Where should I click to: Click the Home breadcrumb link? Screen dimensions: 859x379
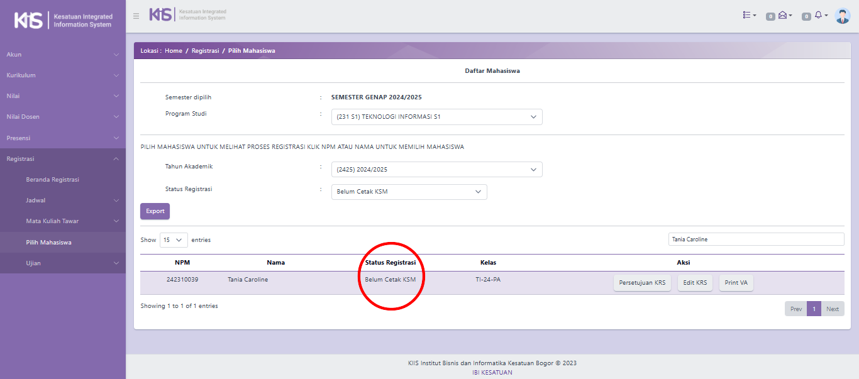tap(174, 51)
